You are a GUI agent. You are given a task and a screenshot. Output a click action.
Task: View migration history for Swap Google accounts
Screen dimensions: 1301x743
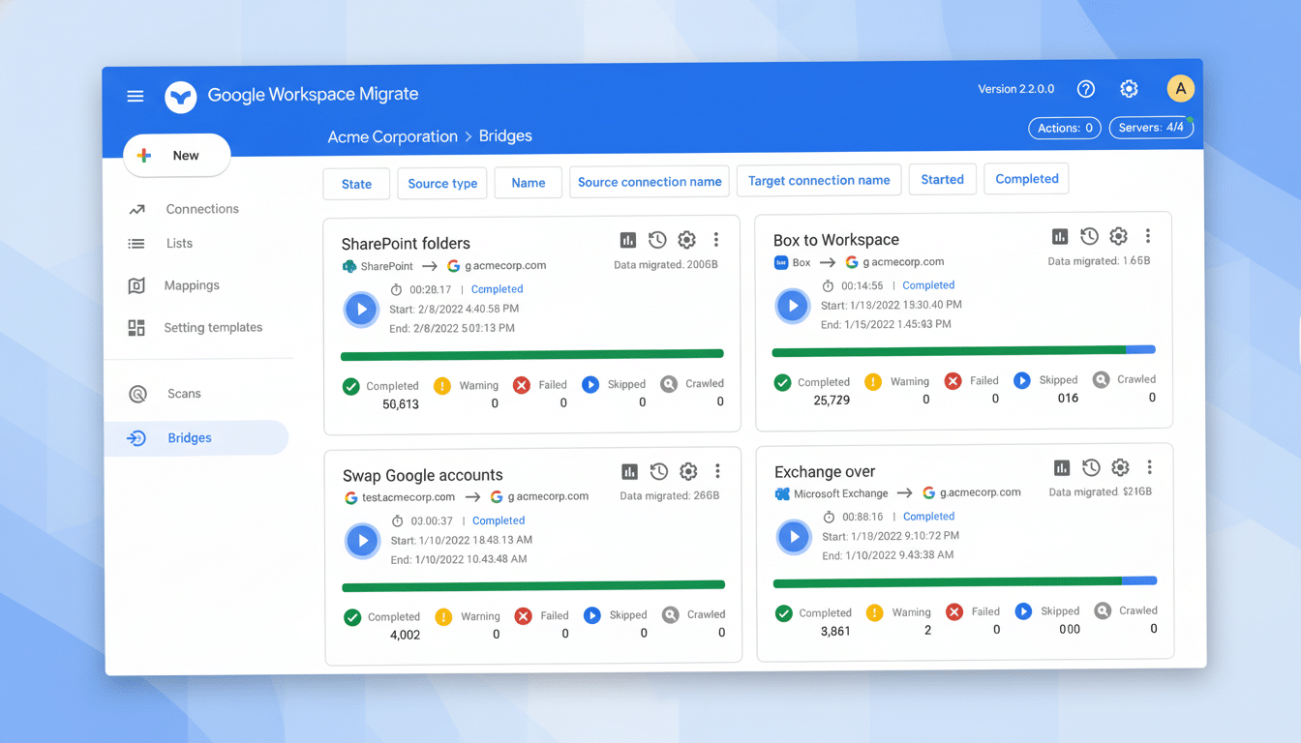click(x=658, y=470)
